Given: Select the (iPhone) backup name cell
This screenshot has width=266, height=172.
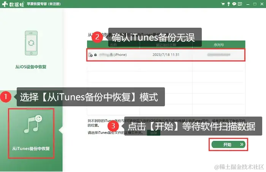Looking at the screenshot, I should [113, 55].
